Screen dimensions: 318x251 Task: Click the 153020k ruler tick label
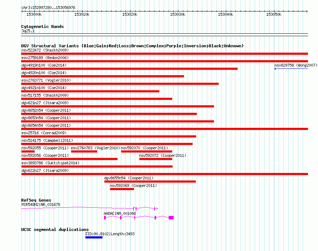[130, 14]
